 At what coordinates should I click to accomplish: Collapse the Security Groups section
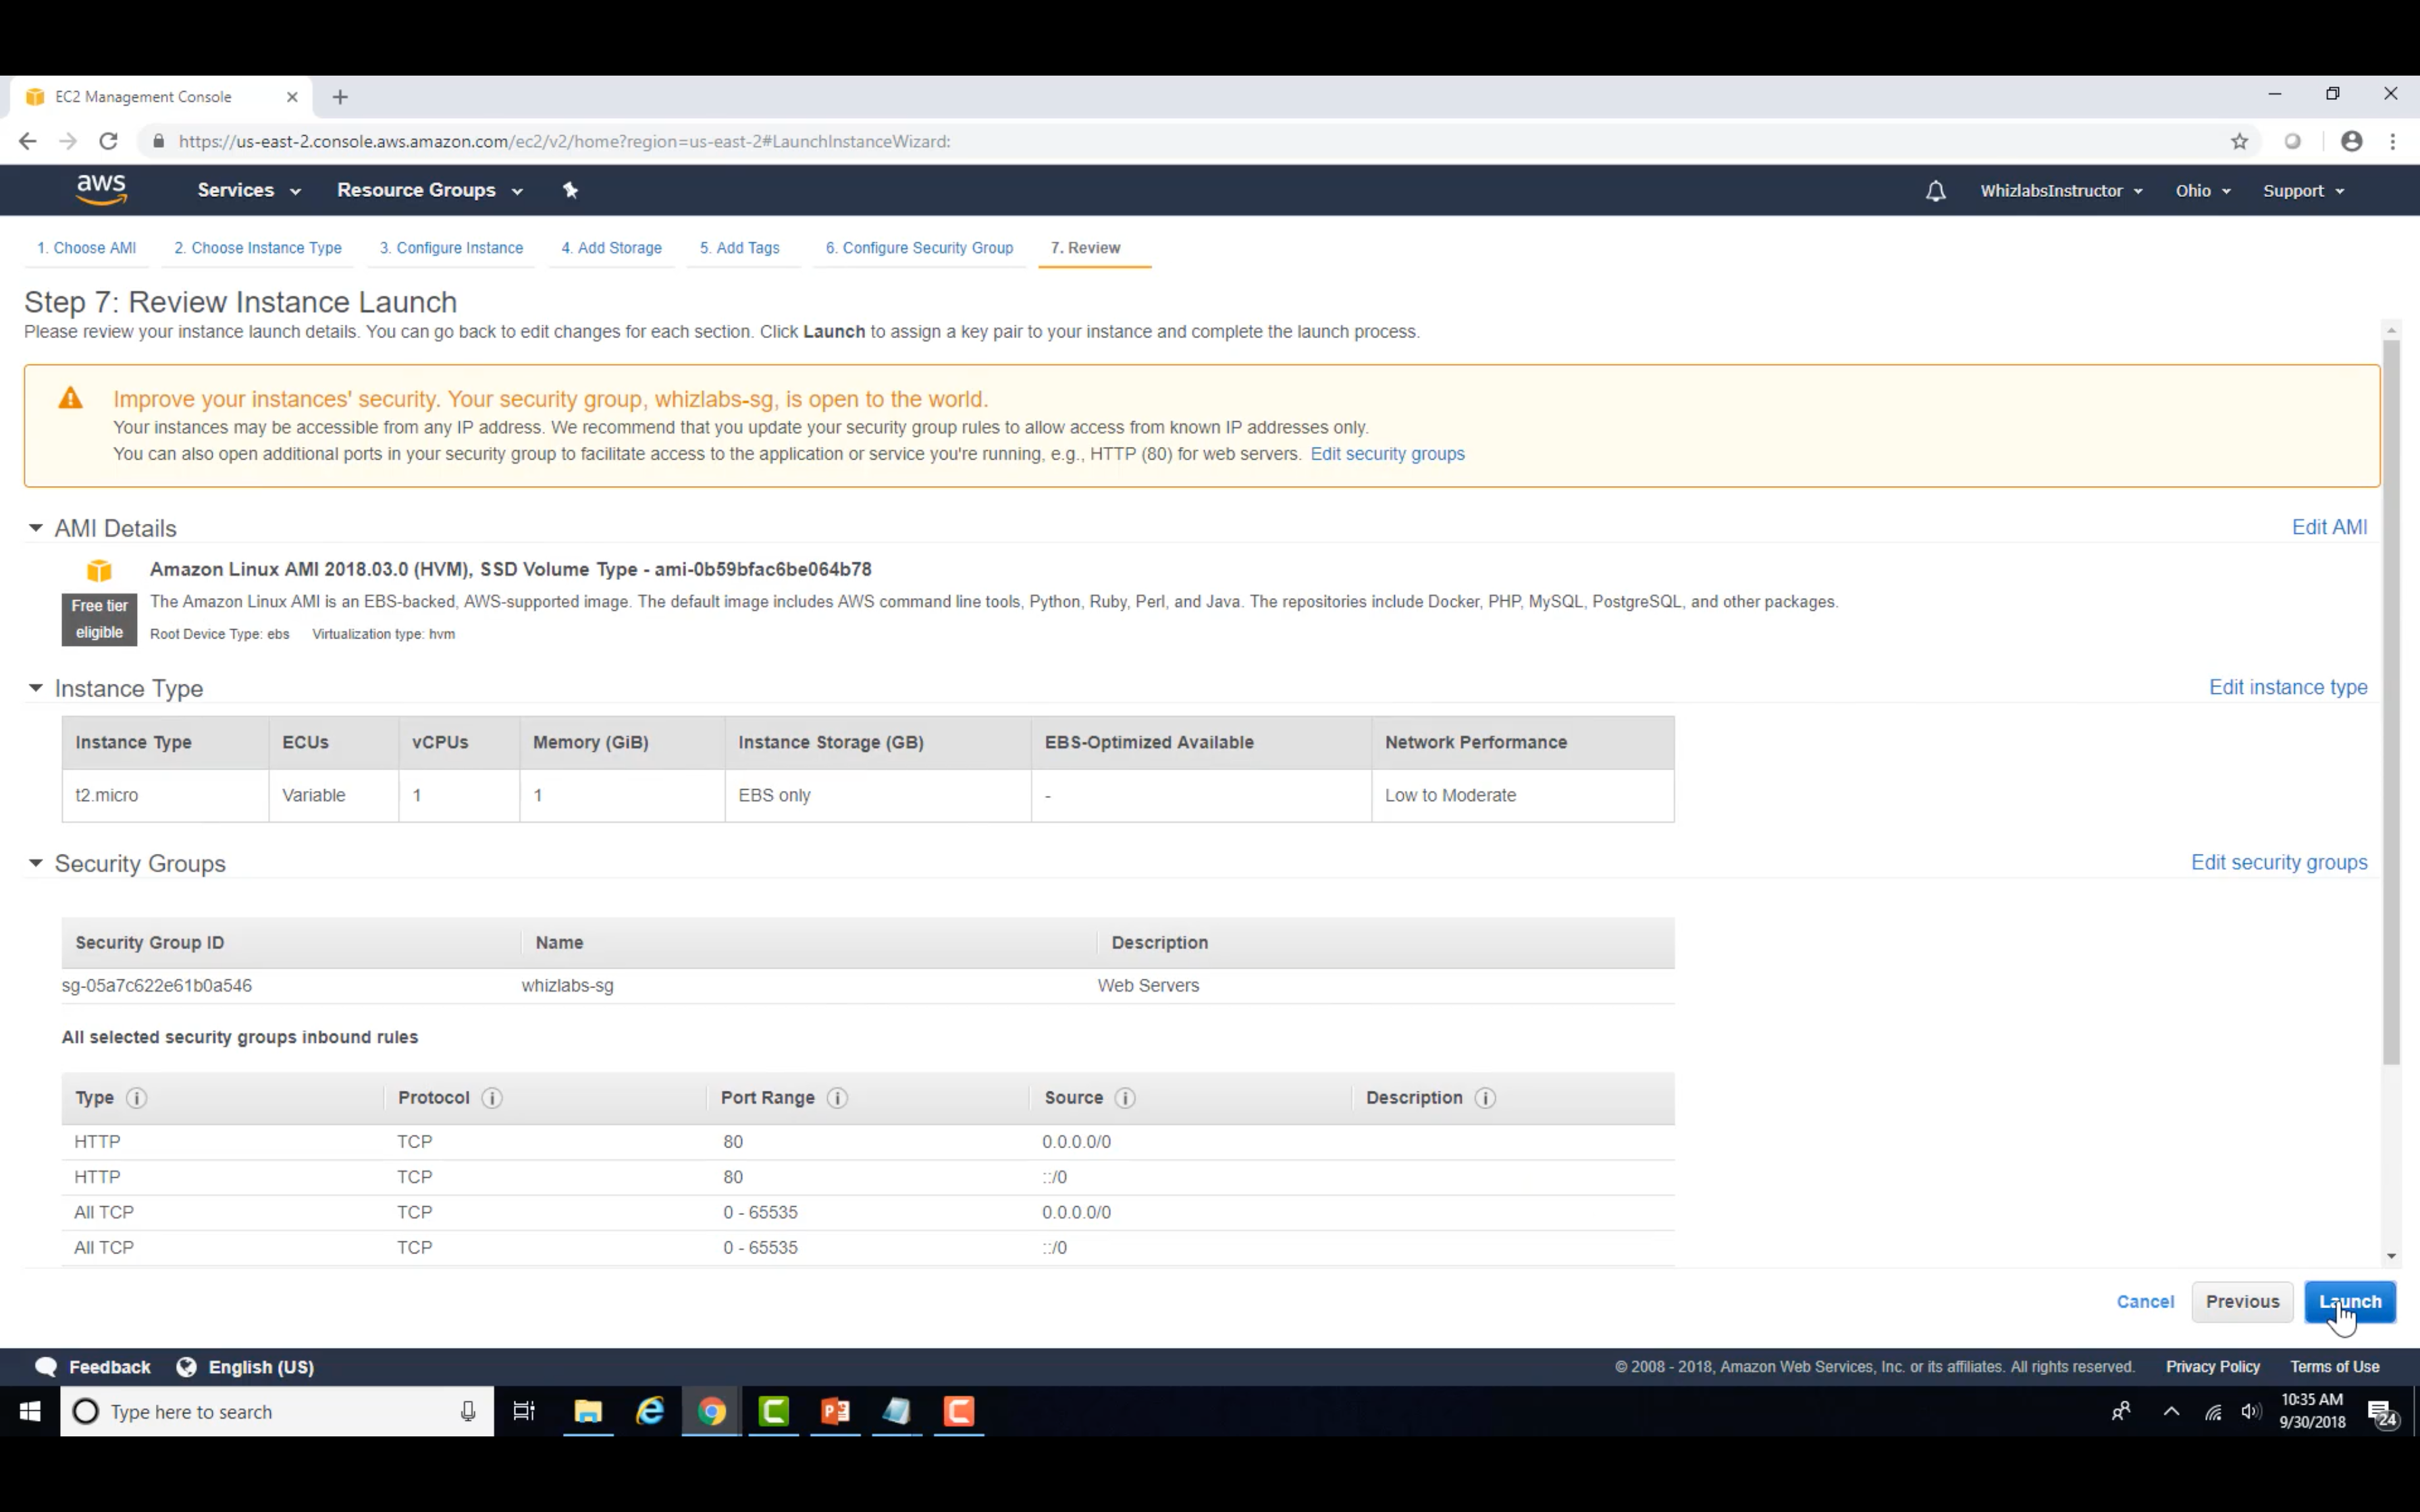click(x=36, y=863)
